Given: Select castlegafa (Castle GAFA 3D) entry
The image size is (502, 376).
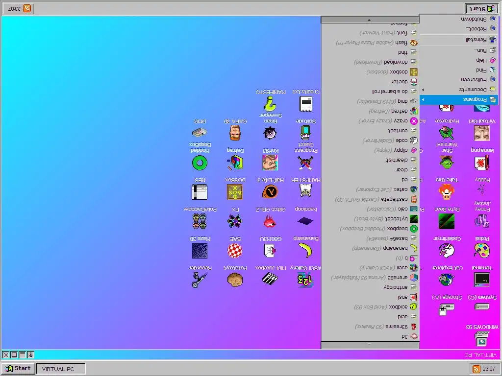Looking at the screenshot, I should [x=370, y=199].
